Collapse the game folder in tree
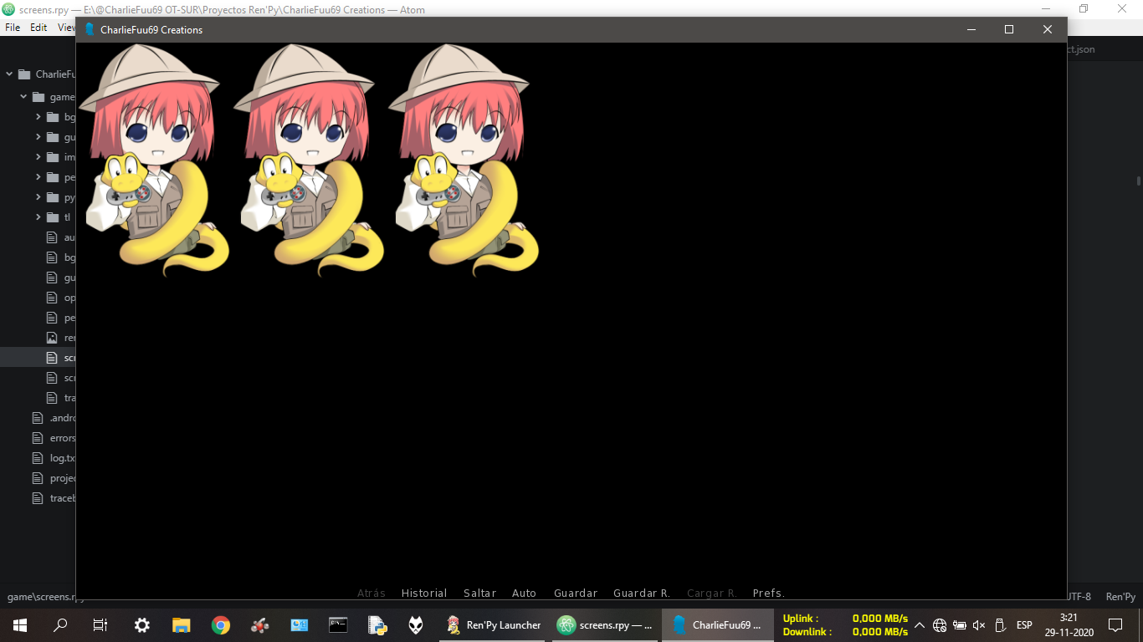 [x=24, y=97]
